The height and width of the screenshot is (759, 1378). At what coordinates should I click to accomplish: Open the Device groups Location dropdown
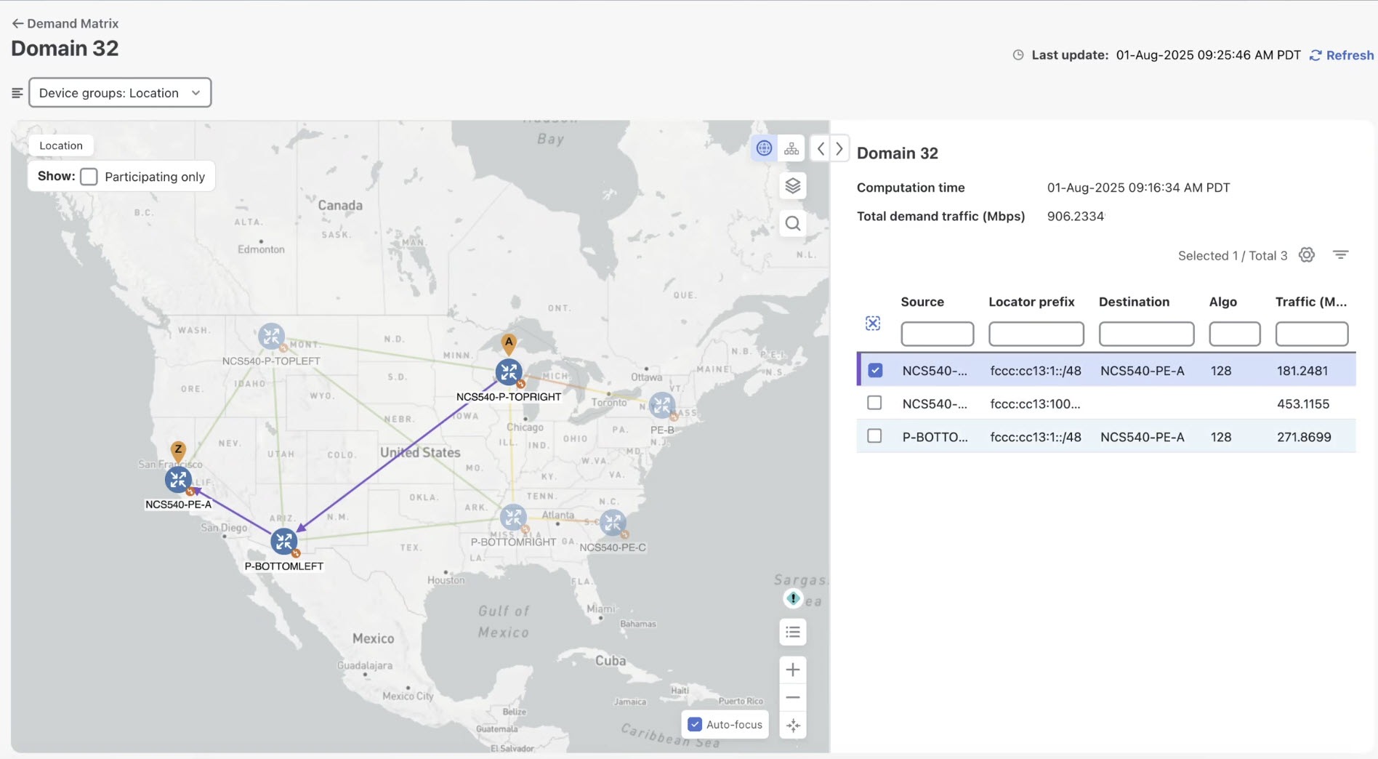(x=119, y=92)
